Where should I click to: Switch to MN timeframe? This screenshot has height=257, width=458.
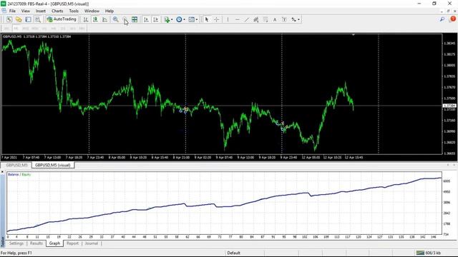(82, 29)
